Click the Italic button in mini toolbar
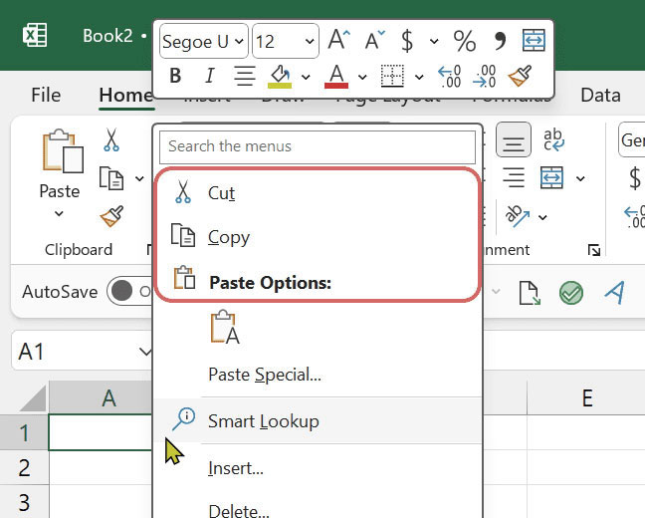This screenshot has height=518, width=645. point(209,77)
